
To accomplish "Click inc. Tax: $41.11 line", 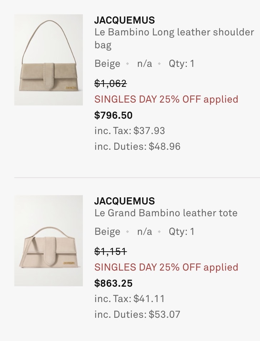I will click(129, 298).
